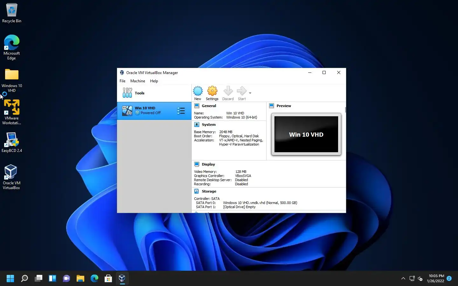Select Windows 10 VHD desktop folder
Image resolution: width=458 pixels, height=286 pixels.
[12, 80]
